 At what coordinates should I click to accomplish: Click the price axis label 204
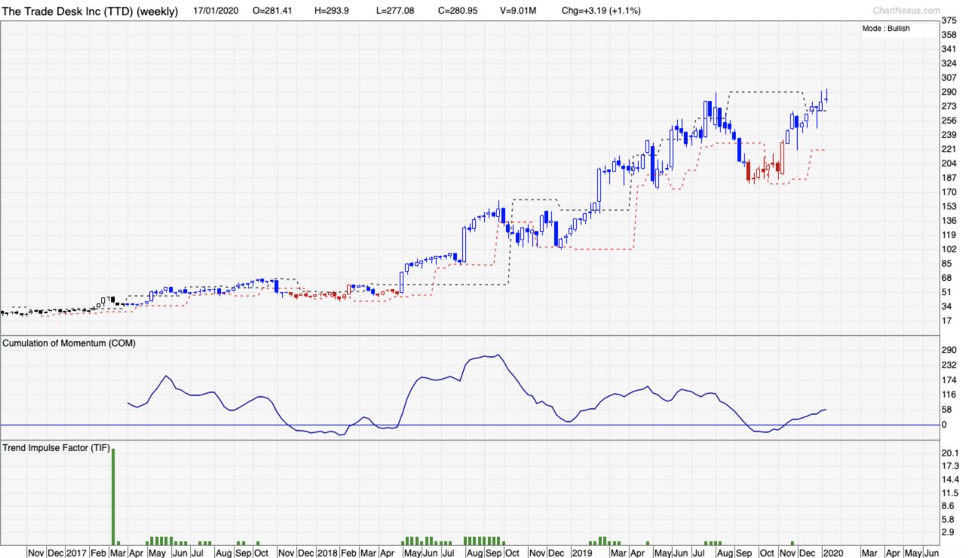(x=949, y=163)
